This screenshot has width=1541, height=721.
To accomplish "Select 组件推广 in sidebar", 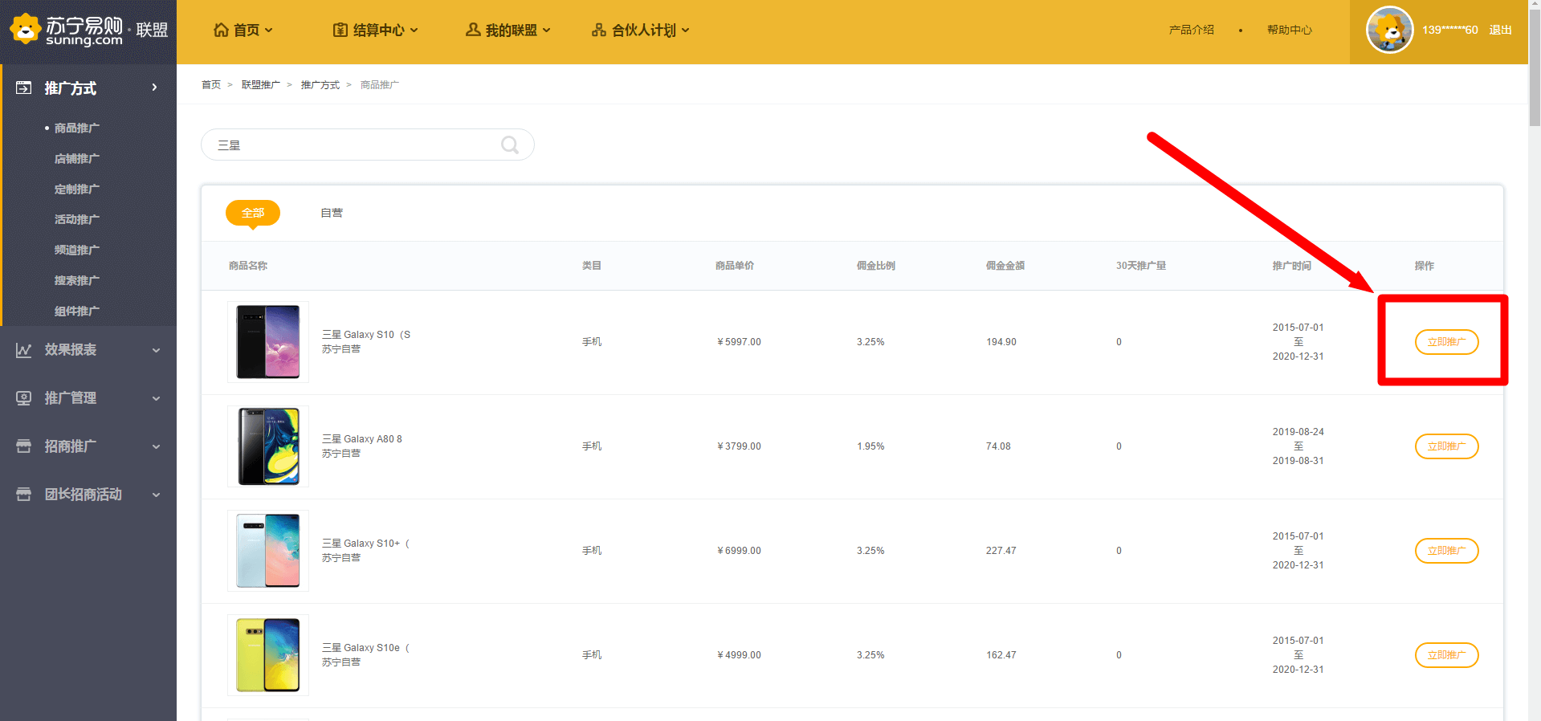I will 77,311.
